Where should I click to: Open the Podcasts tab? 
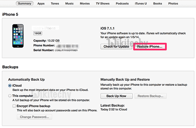click(122, 4)
